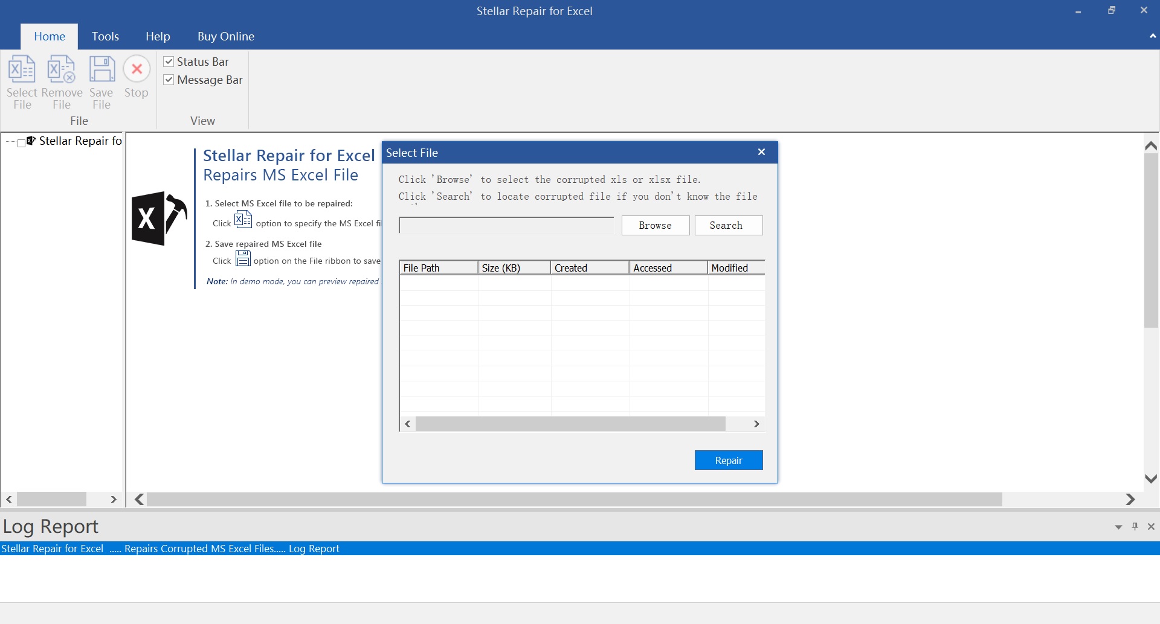Click the small save disk icon in step 2
Screen dimensions: 1160x624
(243, 259)
